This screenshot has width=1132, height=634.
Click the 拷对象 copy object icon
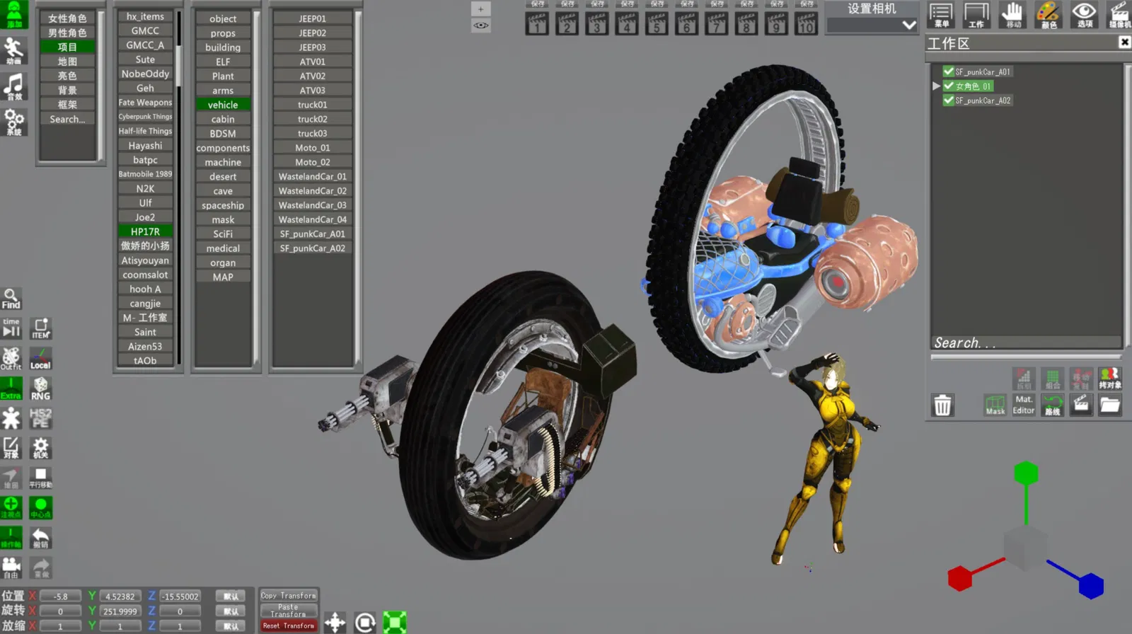point(1109,379)
